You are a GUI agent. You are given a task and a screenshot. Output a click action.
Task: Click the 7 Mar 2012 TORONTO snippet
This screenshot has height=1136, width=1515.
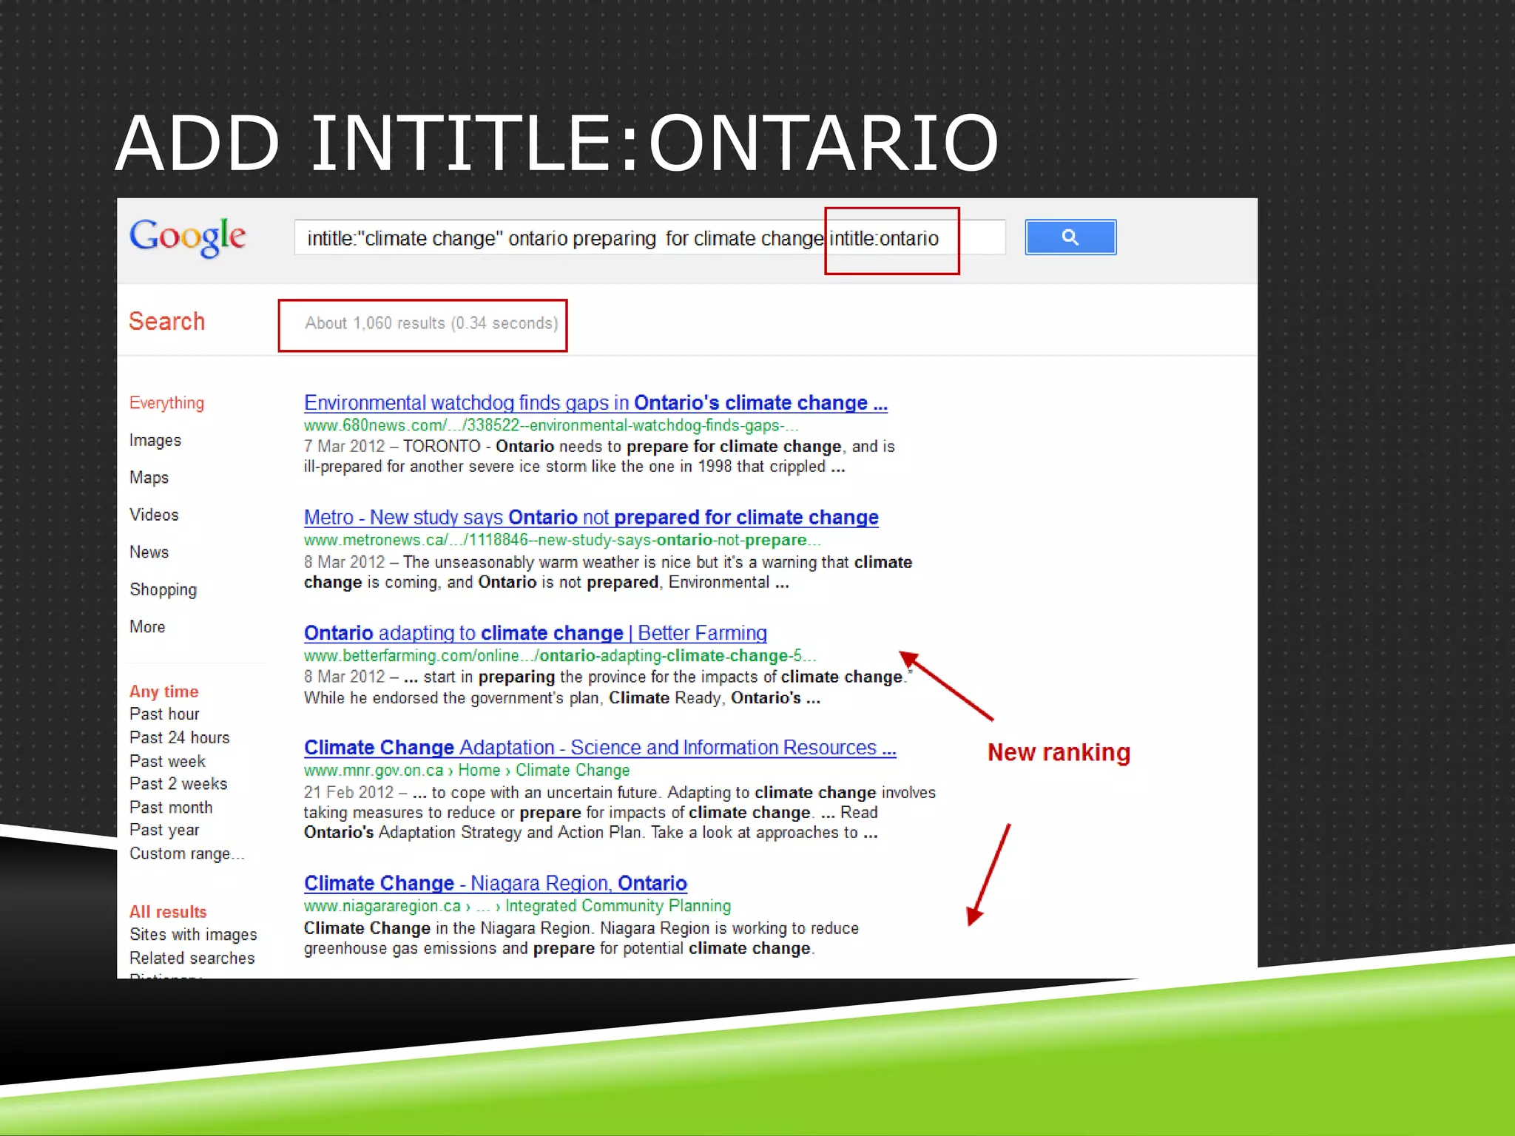(599, 456)
